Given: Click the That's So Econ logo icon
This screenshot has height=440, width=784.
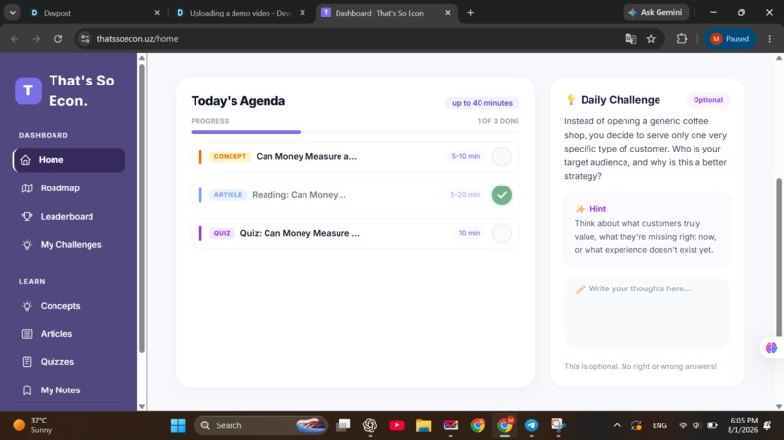Looking at the screenshot, I should pyautogui.click(x=28, y=90).
